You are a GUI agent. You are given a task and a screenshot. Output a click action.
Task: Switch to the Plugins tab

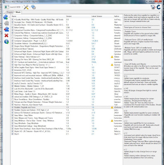coord(10,12)
